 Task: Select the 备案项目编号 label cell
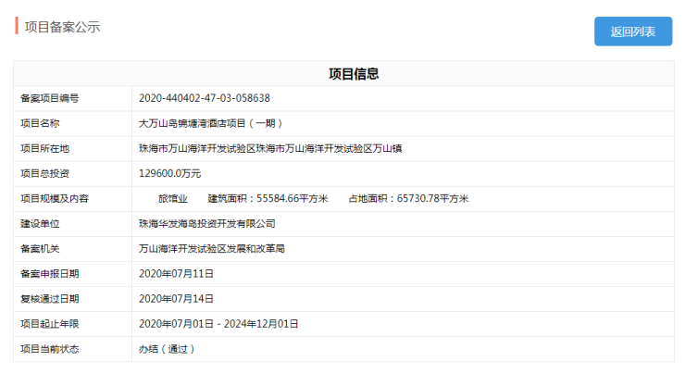click(72, 98)
